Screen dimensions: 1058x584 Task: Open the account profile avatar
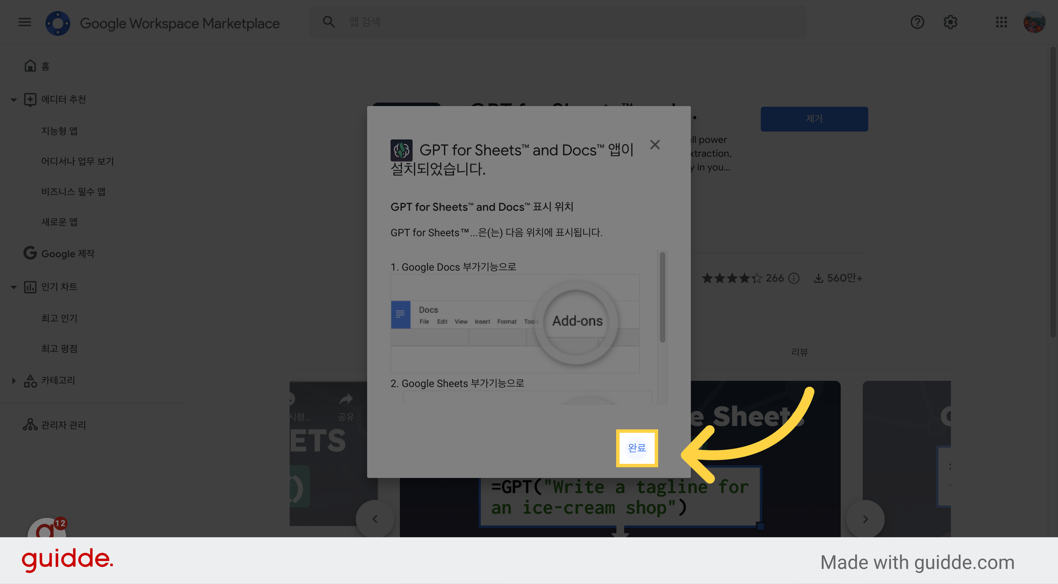(1034, 22)
